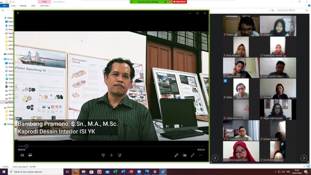Screen dimensions: 311x175
Task: Open Word from the taskbar
Action: (x=123, y=172)
